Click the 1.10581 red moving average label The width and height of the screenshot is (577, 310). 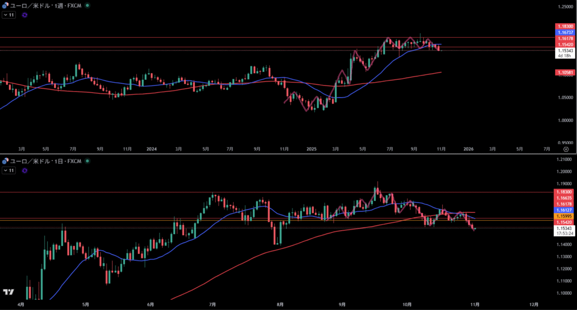(565, 72)
